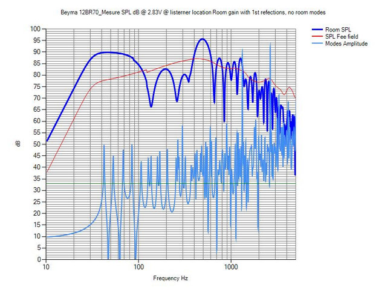Viewport: 387px width, 293px height.
Task: Click the y-axis value 5
Action: (38, 248)
